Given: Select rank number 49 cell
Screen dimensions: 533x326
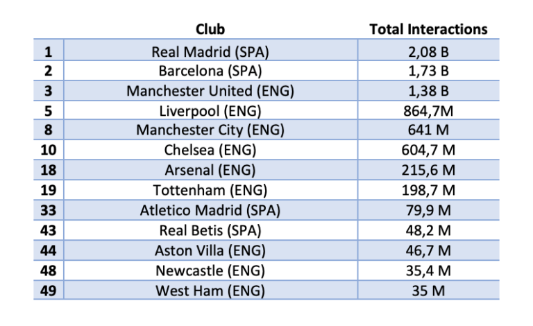Looking at the screenshot, I should point(48,290).
